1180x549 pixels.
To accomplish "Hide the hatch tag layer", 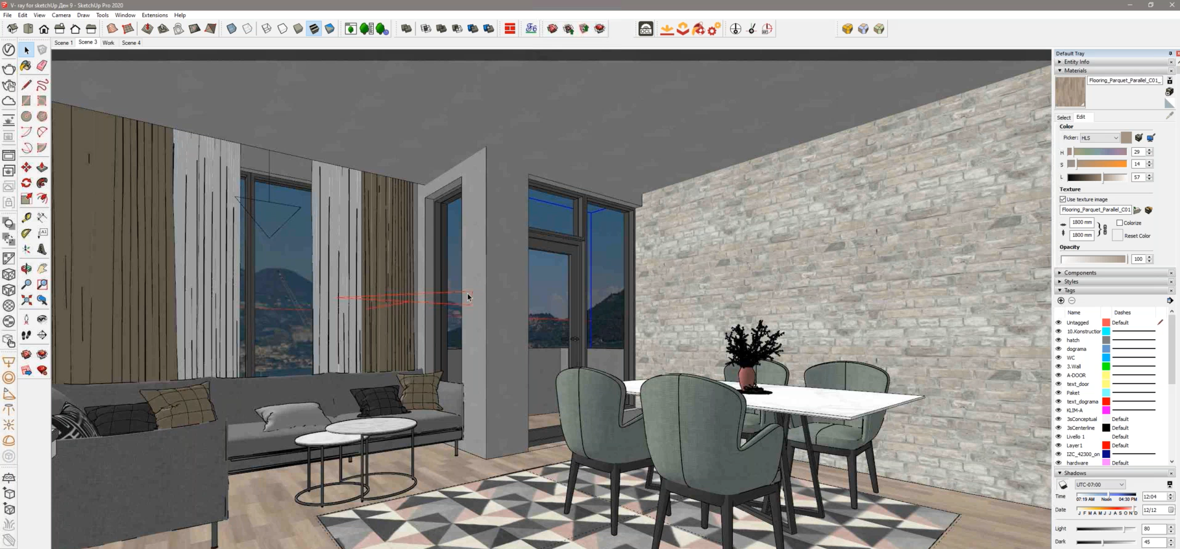I will [x=1059, y=340].
